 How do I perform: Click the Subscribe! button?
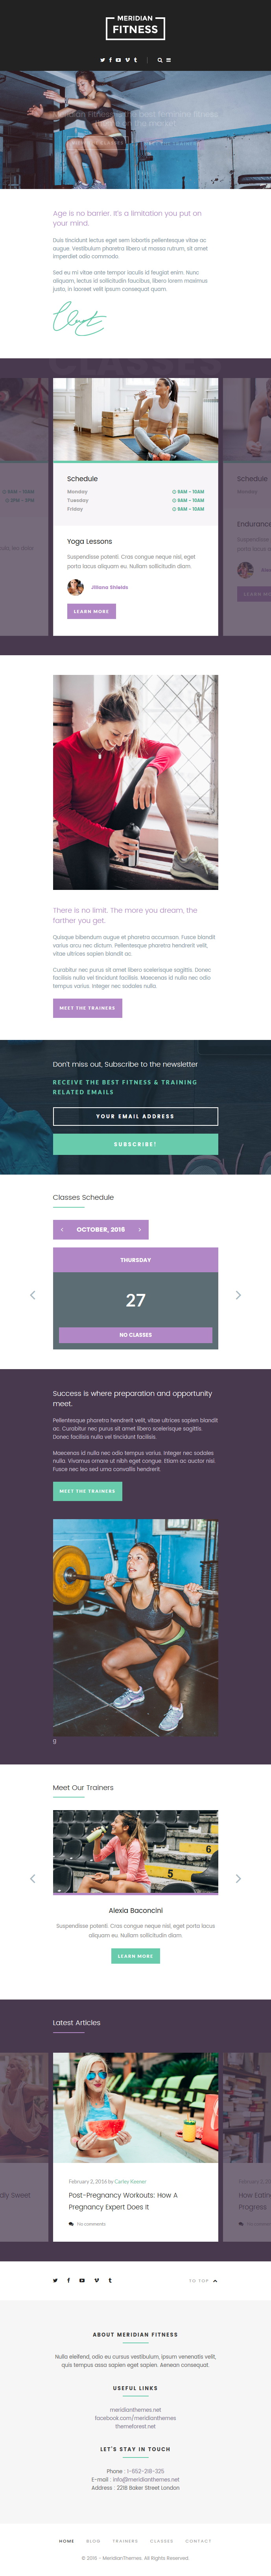(x=135, y=1144)
